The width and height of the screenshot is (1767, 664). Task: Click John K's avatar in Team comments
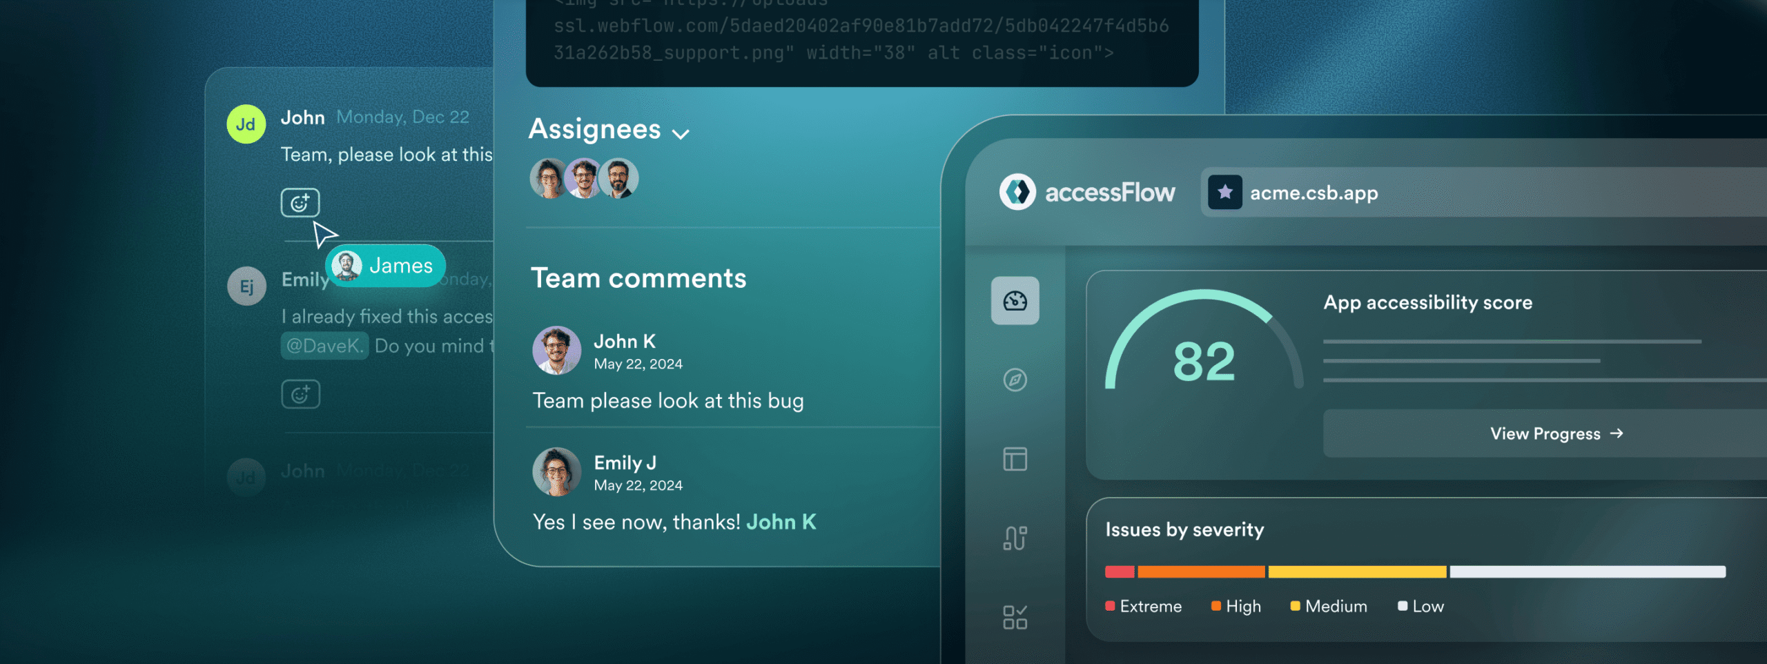[x=557, y=351]
